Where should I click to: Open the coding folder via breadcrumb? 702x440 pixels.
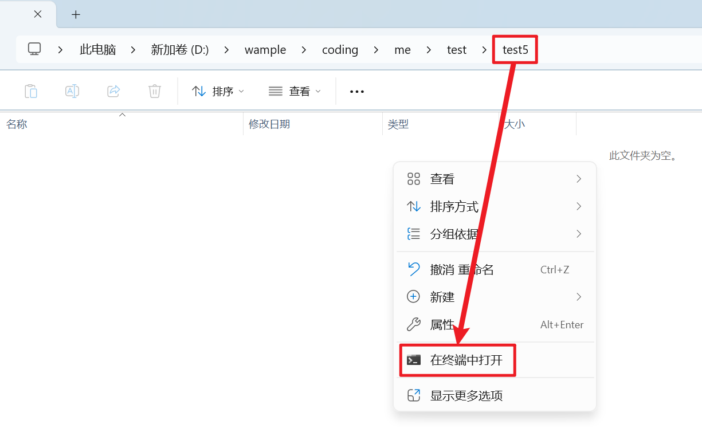[x=340, y=50]
